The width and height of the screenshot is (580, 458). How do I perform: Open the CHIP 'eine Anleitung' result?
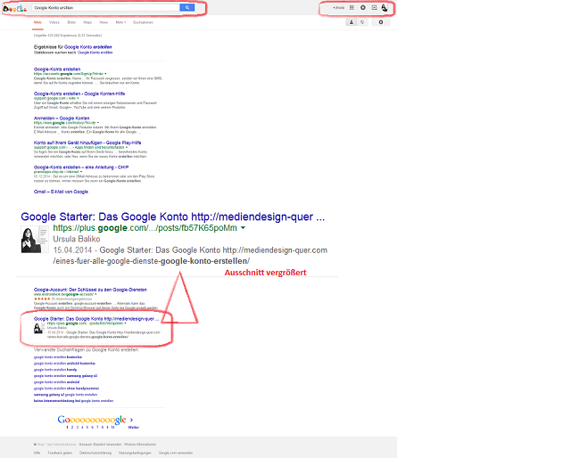pyautogui.click(x=81, y=167)
